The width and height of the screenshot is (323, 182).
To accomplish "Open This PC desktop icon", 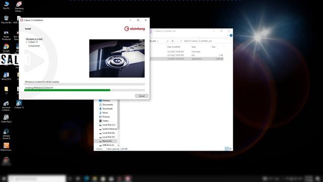I will pyautogui.click(x=6, y=5).
